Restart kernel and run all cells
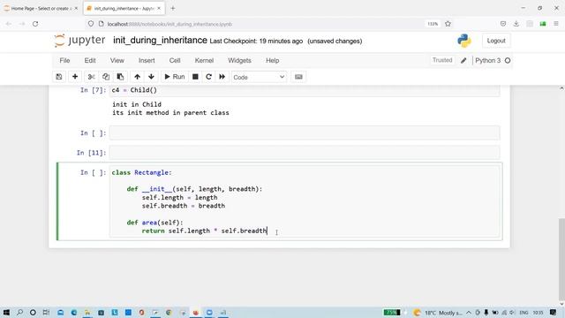This screenshot has width=565, height=318. point(222,77)
